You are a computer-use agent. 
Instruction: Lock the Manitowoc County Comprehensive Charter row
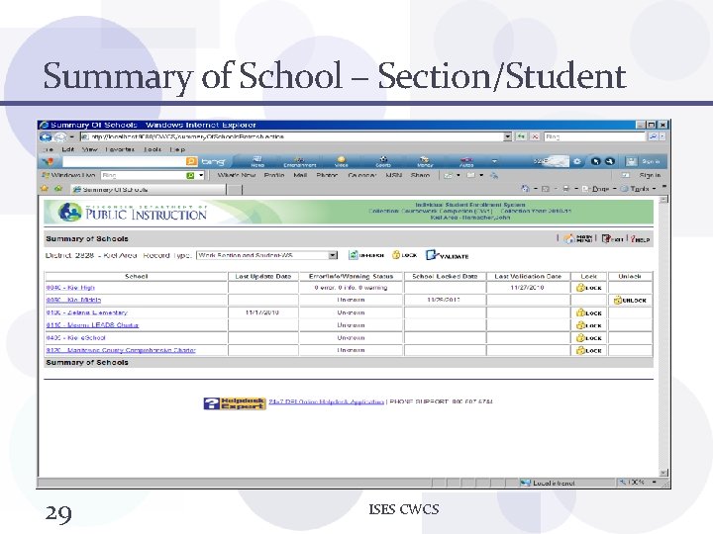[588, 350]
